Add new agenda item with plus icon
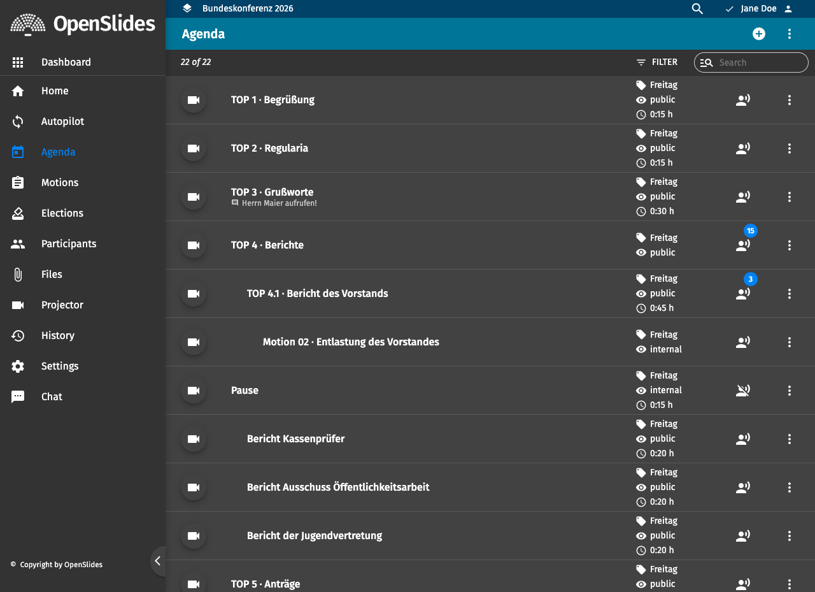Screen dimensions: 815x592 click(759, 34)
